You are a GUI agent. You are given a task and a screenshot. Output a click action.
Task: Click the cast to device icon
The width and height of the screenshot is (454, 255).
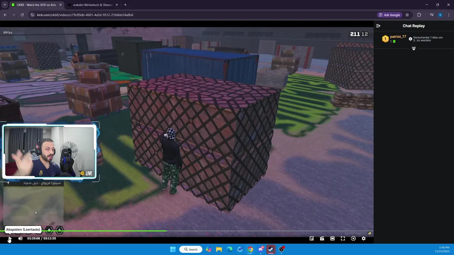pyautogui.click(x=322, y=238)
